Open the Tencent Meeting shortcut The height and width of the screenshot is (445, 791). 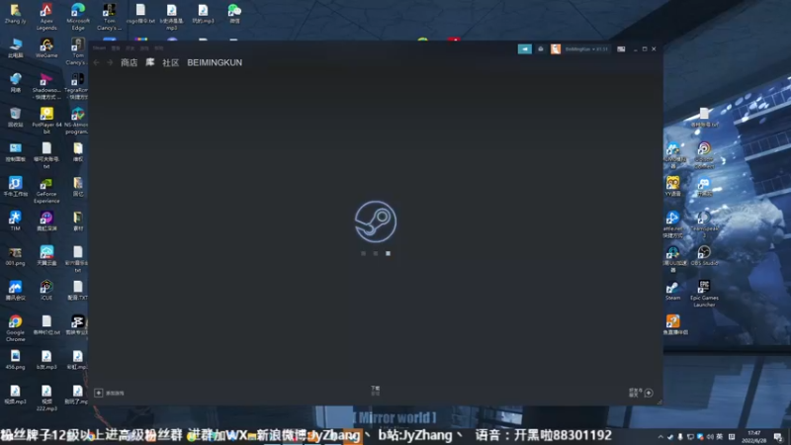15,290
